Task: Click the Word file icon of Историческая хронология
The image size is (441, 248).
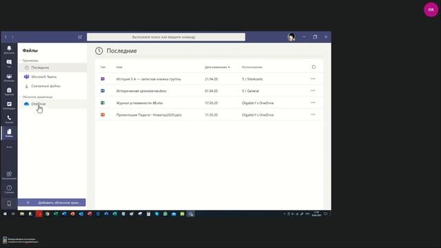Action: click(x=103, y=91)
